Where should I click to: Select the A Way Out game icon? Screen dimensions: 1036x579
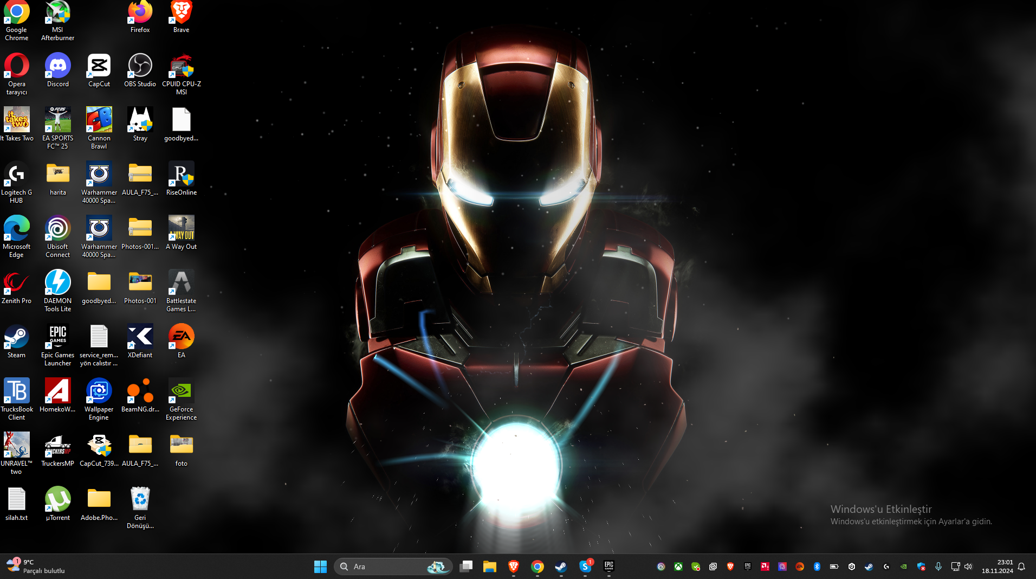(182, 233)
